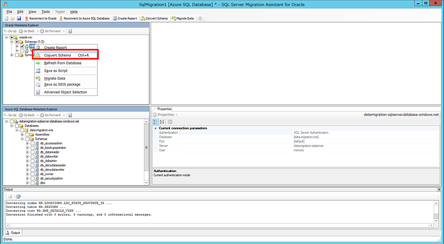The image size is (444, 244).
Task: Check the Assemblies folder checkbox
Action: pos(27,135)
